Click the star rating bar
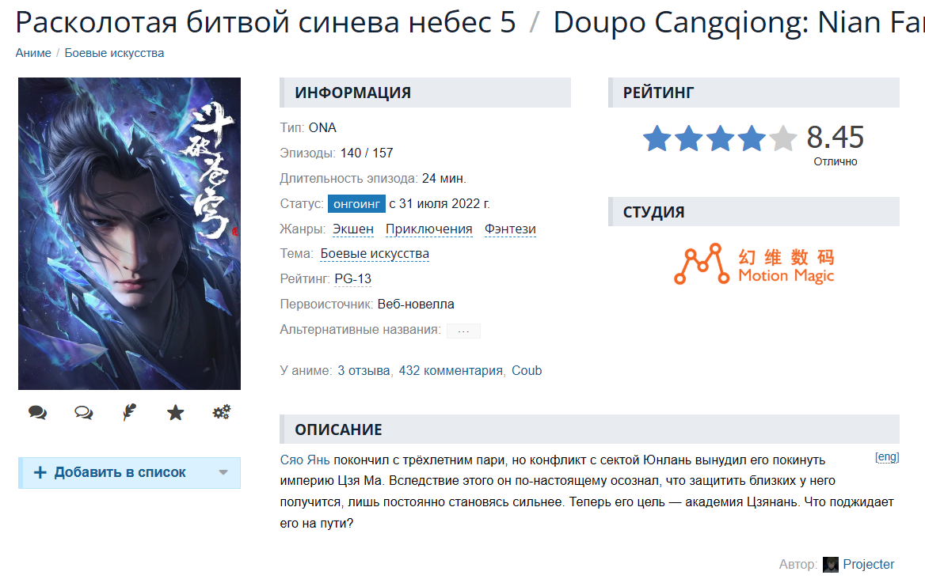This screenshot has height=579, width=925. point(720,139)
